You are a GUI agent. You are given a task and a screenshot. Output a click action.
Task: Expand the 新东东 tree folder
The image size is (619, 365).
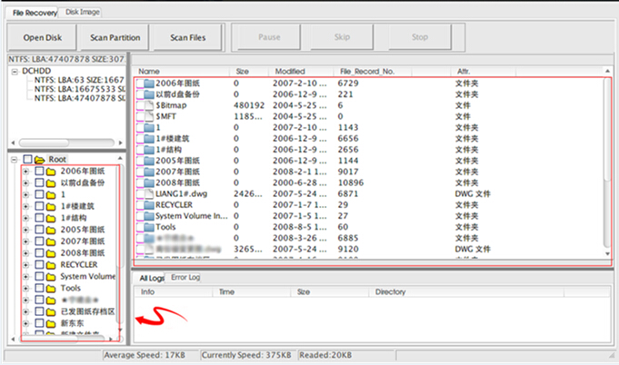(x=25, y=323)
